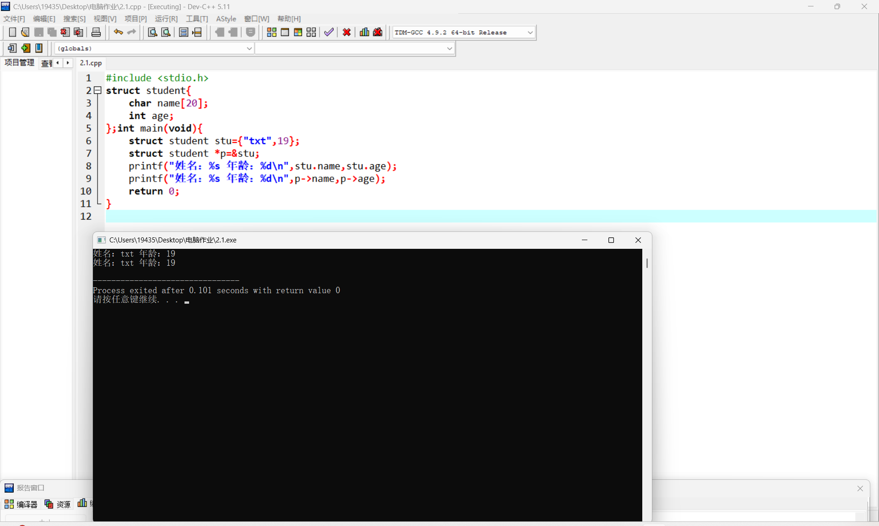Open the AStyle menu

(x=226, y=19)
